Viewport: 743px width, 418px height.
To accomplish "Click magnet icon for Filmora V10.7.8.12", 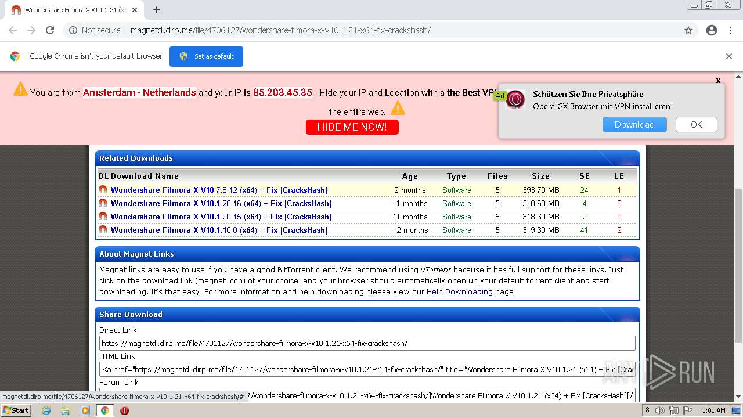I will 103,190.
